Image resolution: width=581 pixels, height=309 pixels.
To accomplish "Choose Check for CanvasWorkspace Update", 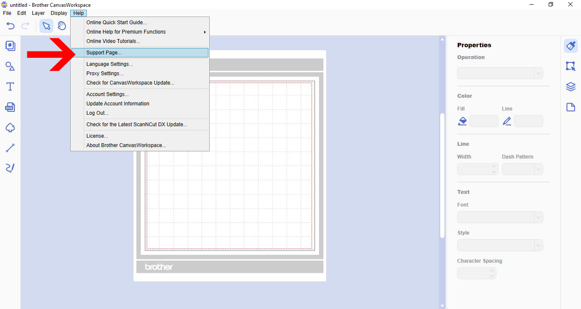I will (x=140, y=83).
